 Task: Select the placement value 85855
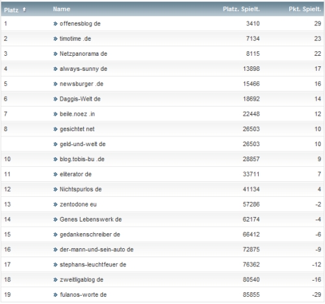pyautogui.click(x=251, y=295)
